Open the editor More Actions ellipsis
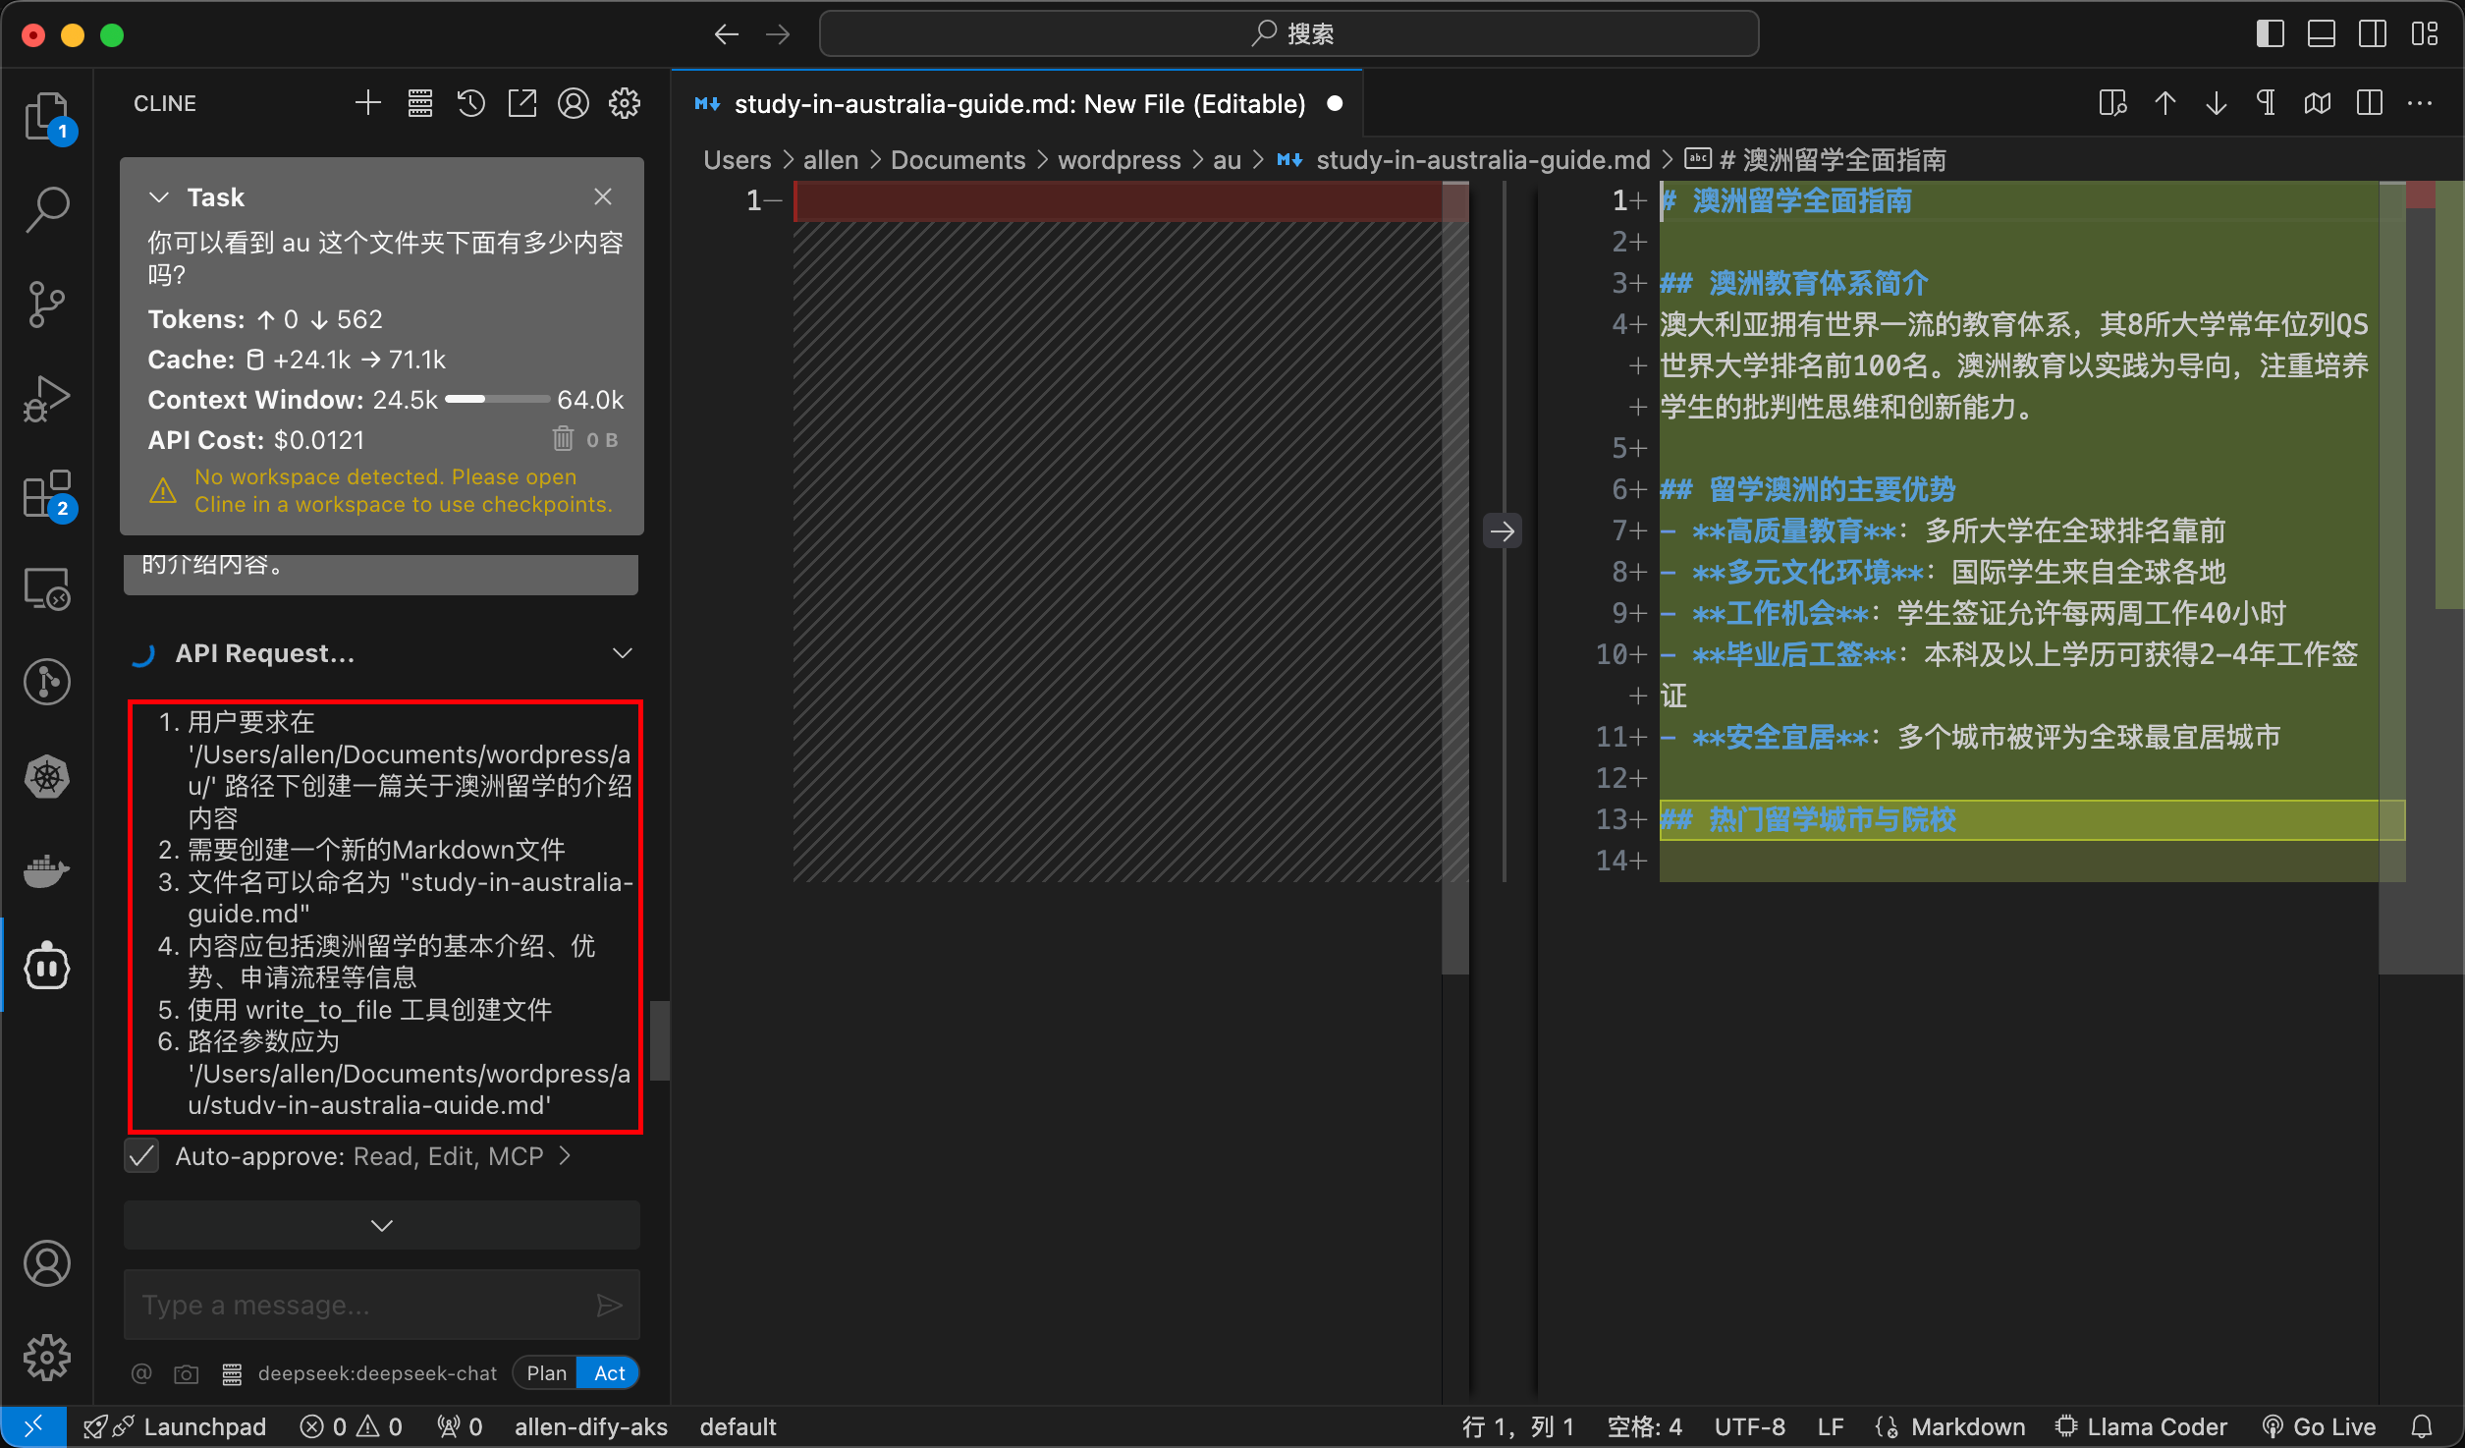The height and width of the screenshot is (1448, 2465). pyautogui.click(x=2421, y=103)
